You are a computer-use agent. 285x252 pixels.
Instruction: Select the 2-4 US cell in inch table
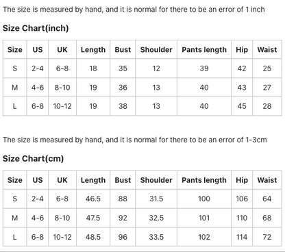tap(38, 68)
